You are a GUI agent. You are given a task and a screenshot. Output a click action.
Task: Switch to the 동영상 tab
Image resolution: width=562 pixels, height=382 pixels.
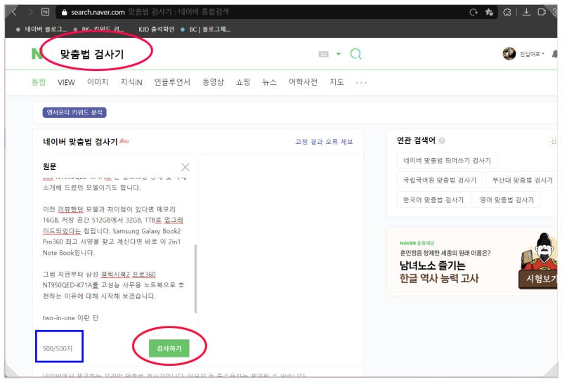213,82
